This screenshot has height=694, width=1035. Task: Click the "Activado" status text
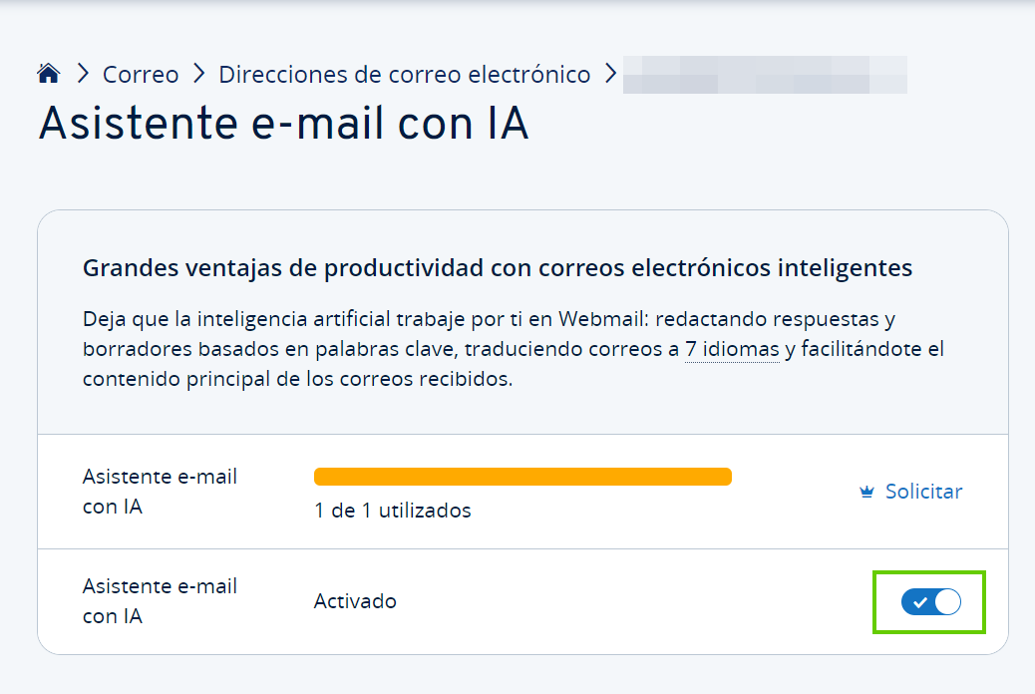coord(355,601)
